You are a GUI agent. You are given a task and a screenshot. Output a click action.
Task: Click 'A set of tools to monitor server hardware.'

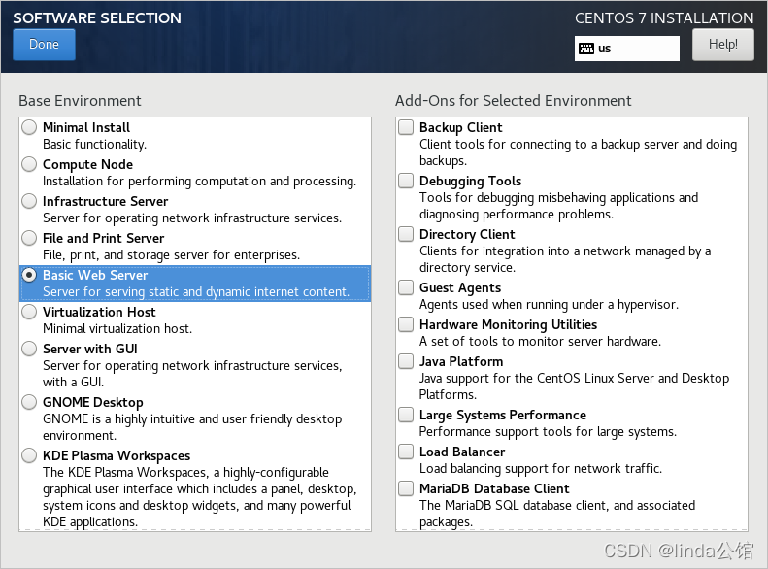tap(540, 341)
